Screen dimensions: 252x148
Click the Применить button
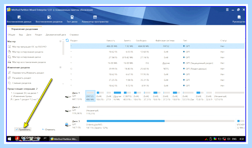23,130
